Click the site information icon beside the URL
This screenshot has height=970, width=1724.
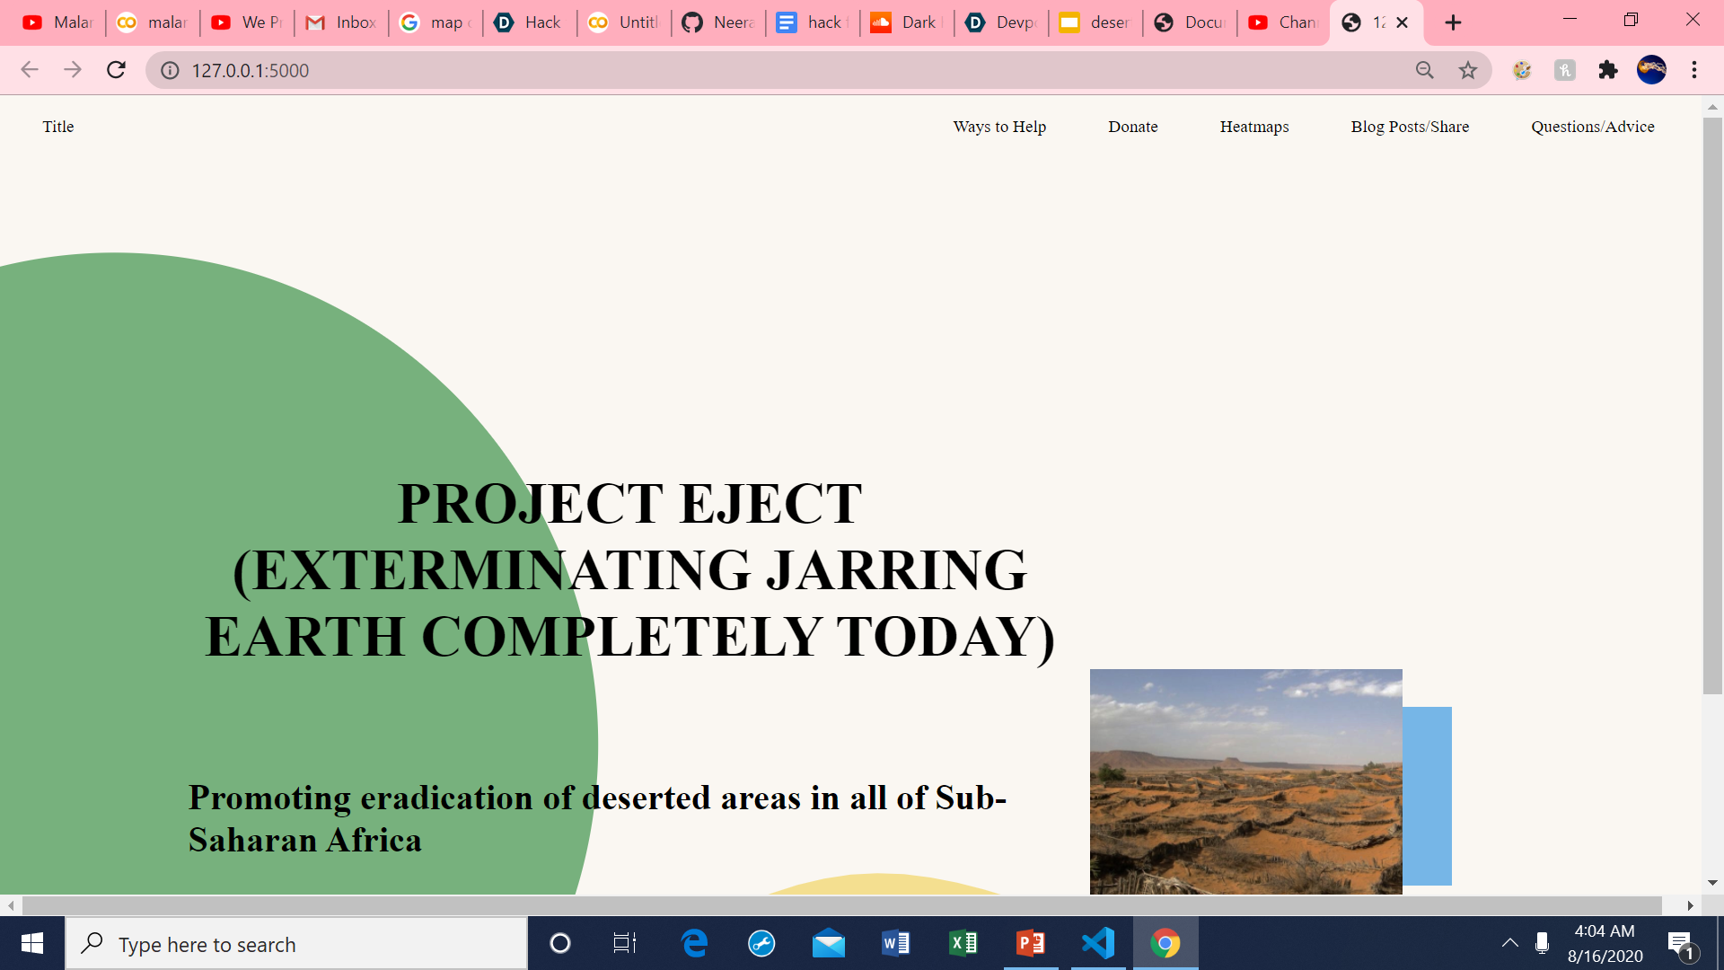click(x=170, y=70)
